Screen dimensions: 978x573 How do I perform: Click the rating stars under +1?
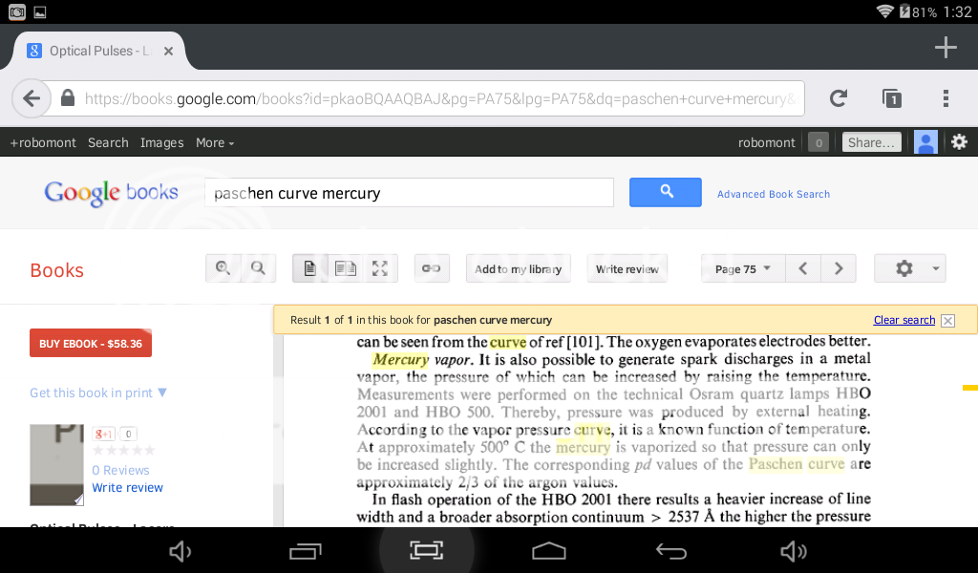tap(123, 450)
